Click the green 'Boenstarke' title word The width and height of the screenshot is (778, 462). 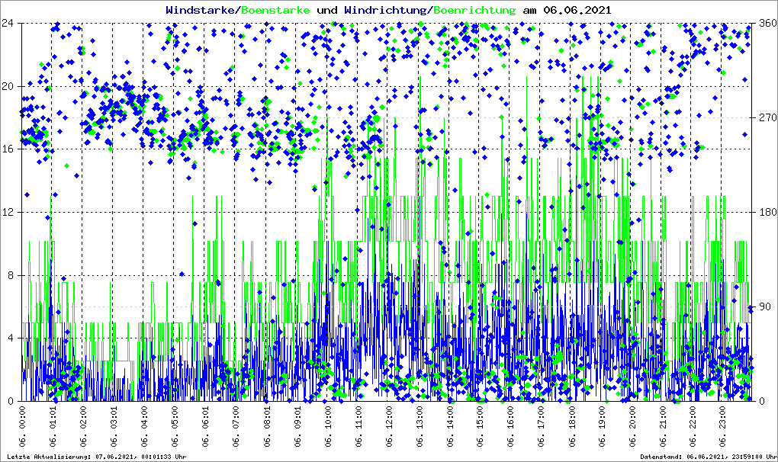tap(275, 10)
